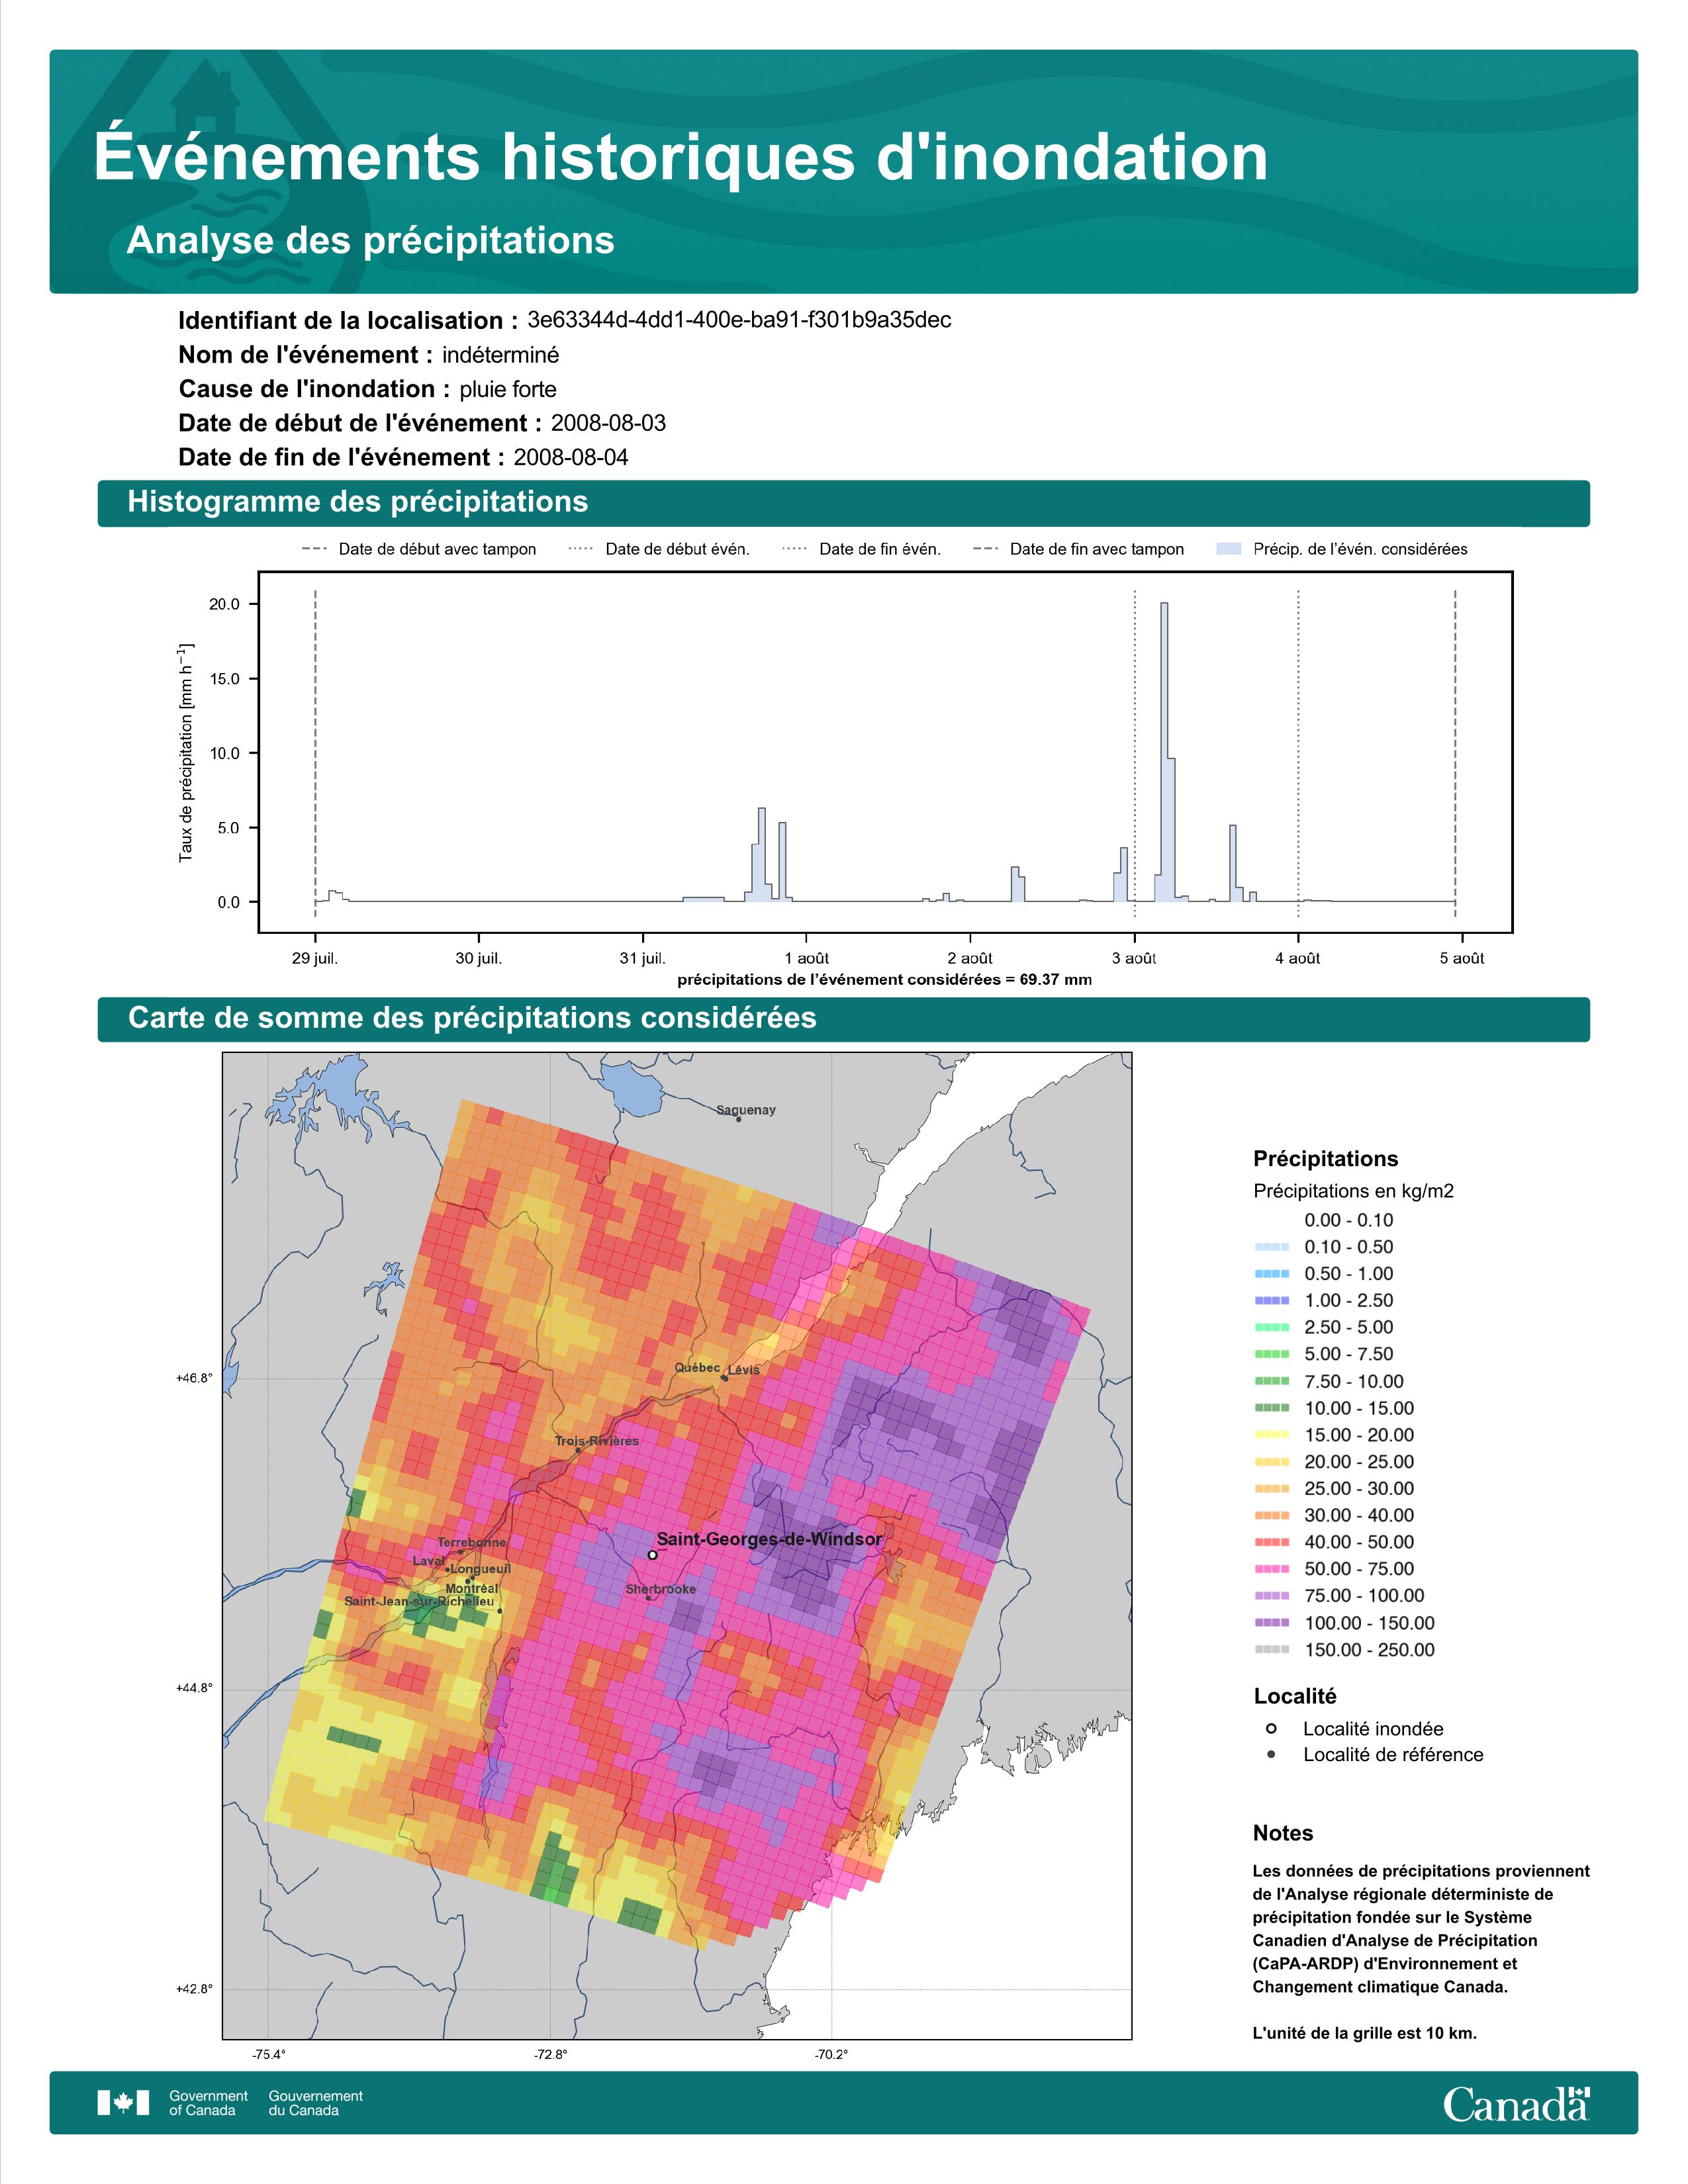The image size is (1688, 2184).
Task: Click the 1.00 - 2.50 legend swatch
Action: tap(1271, 1301)
